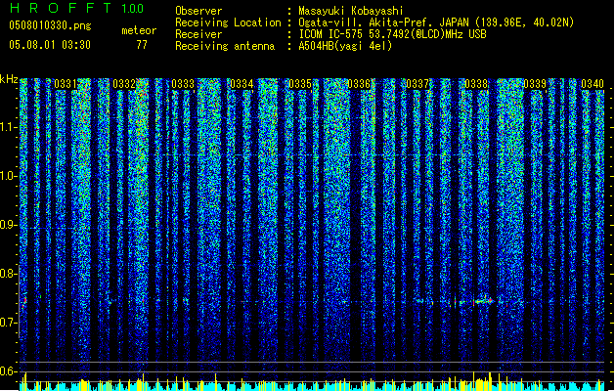Select the meteor count value 77
The image size is (615, 391).
142,45
